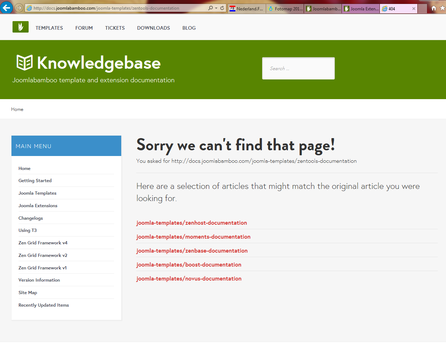Click the 'You asked for http://docs...' text
The width and height of the screenshot is (446, 346).
[x=246, y=161]
